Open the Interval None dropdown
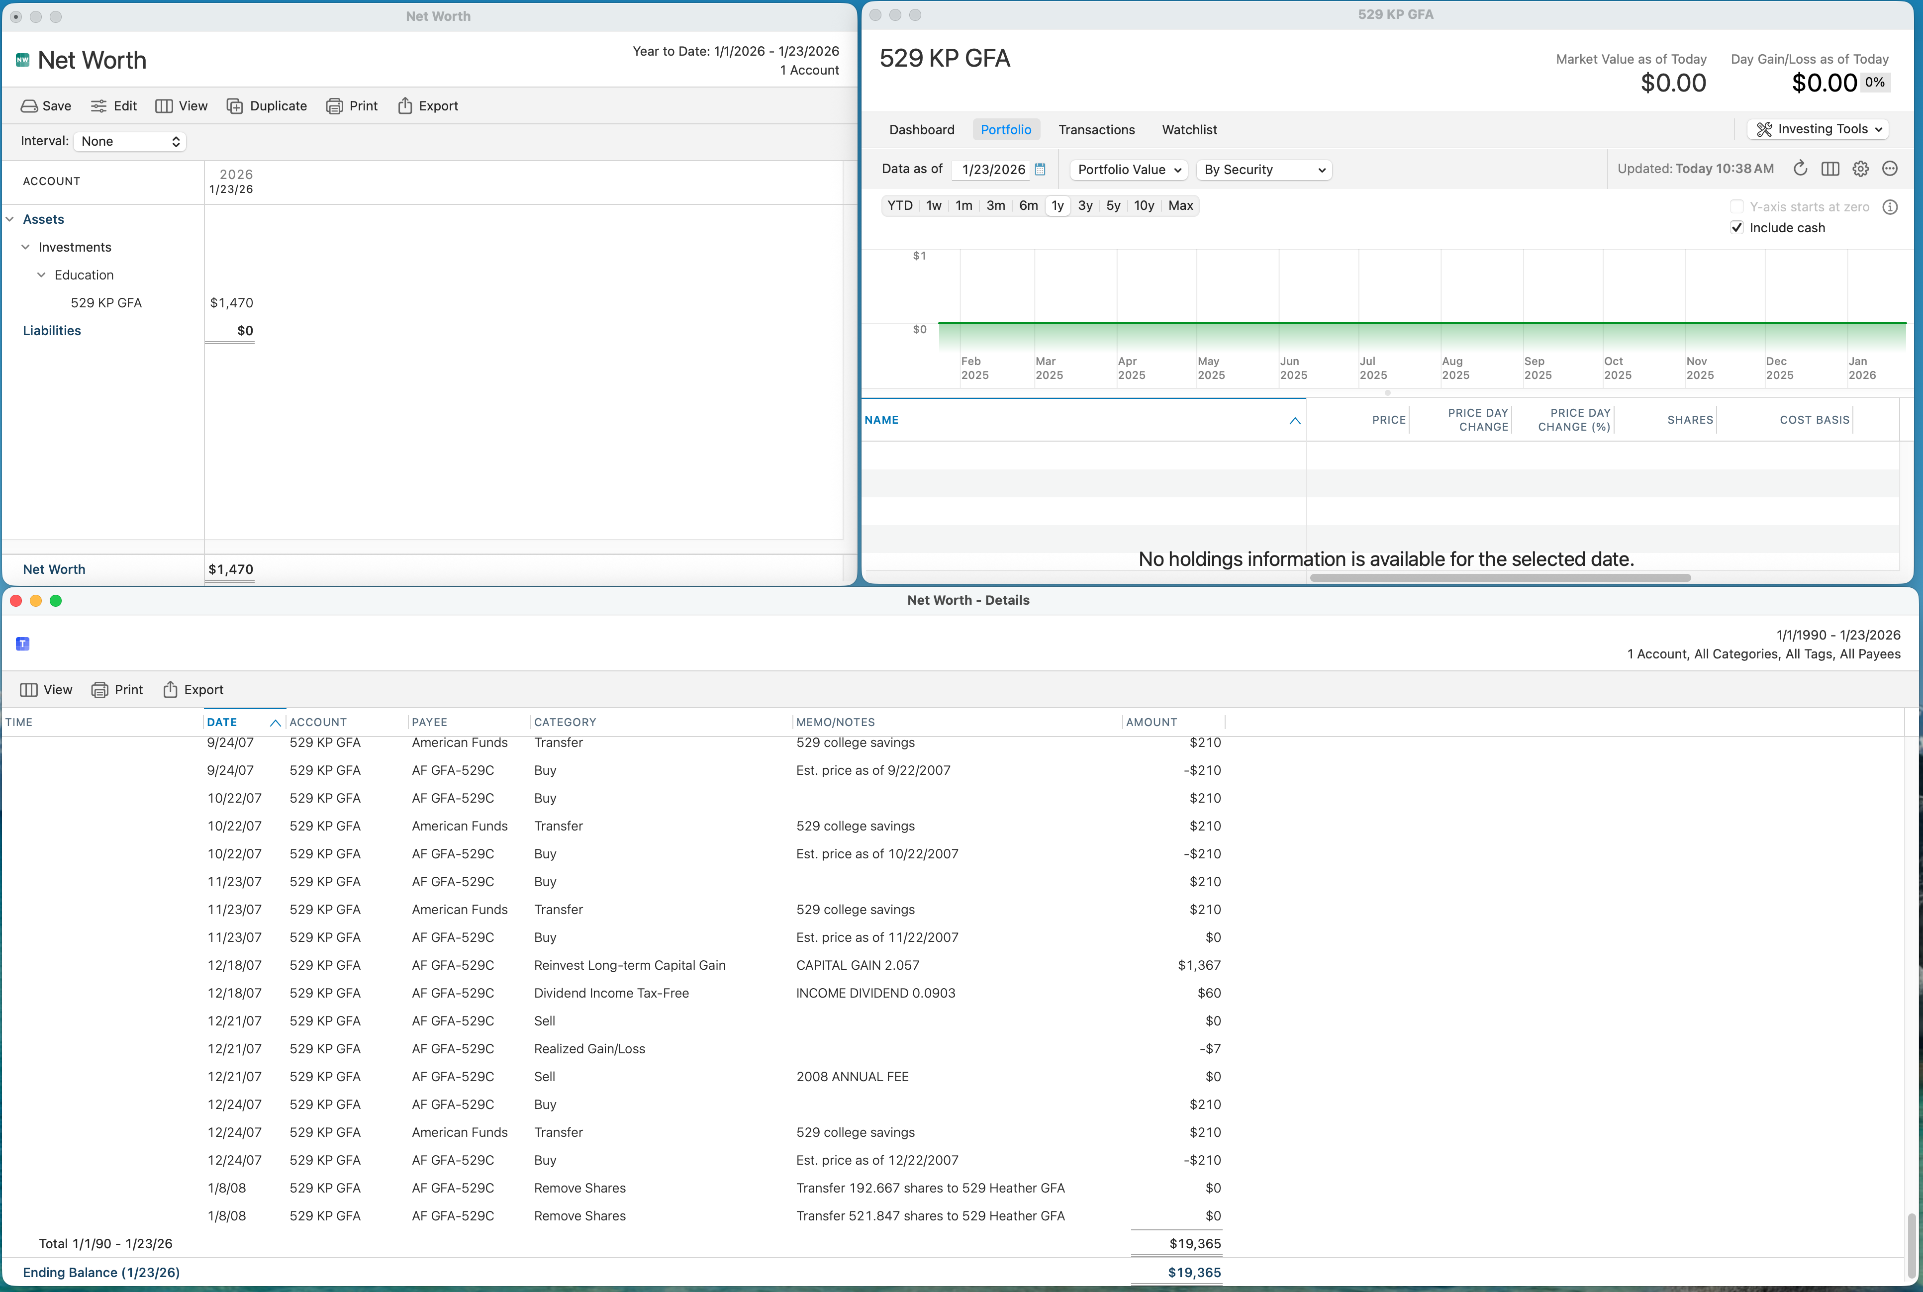Viewport: 1923px width, 1292px height. (130, 142)
